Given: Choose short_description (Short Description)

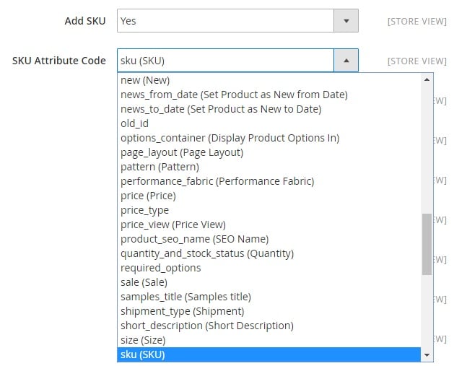Looking at the screenshot, I should (269, 326).
